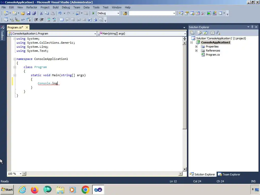Open the Extension Manager toolbar icon
The height and width of the screenshot is (195, 260).
tap(215, 13)
